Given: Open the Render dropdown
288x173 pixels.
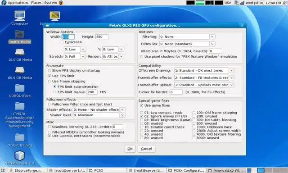Looking at the screenshot, I should [121, 56].
